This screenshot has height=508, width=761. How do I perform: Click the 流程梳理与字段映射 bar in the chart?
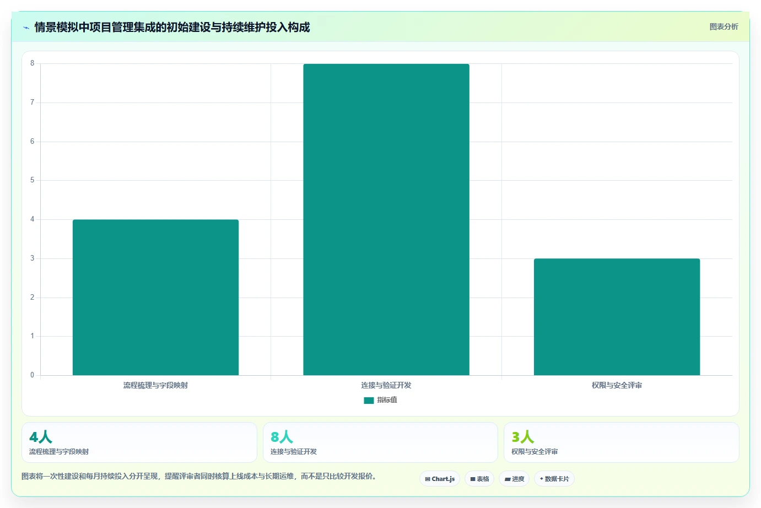155,298
